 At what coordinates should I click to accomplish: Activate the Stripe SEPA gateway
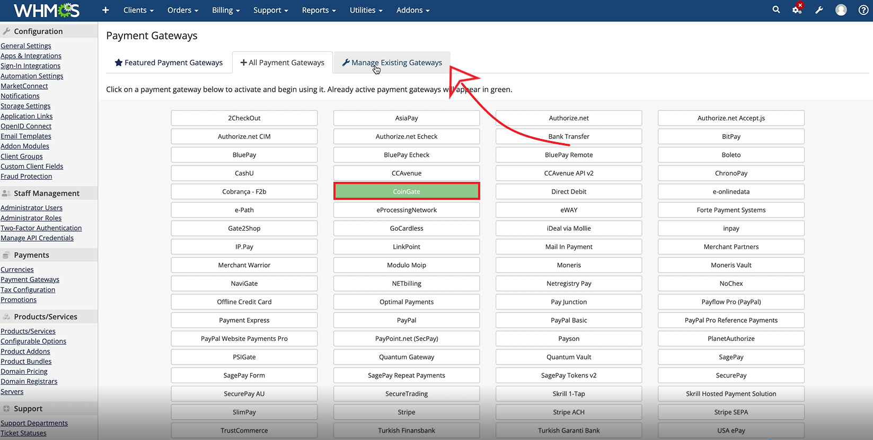tap(731, 412)
